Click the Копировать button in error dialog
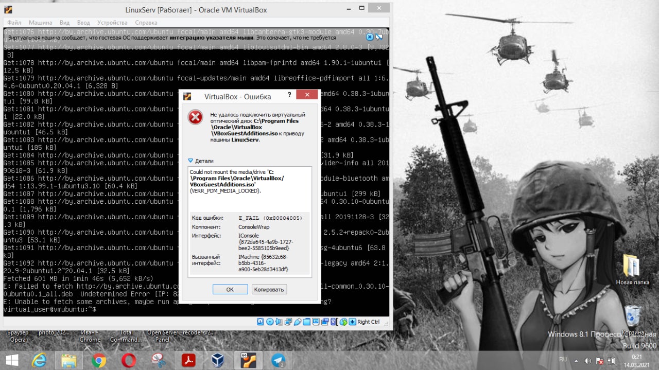659x370 pixels. pyautogui.click(x=269, y=289)
